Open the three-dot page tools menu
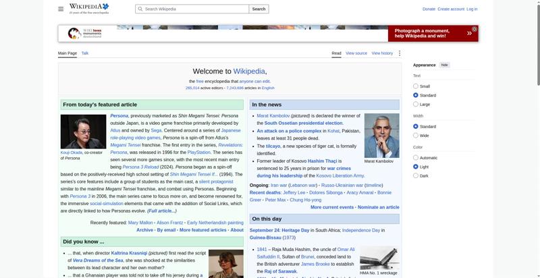540x278 pixels. [400, 53]
